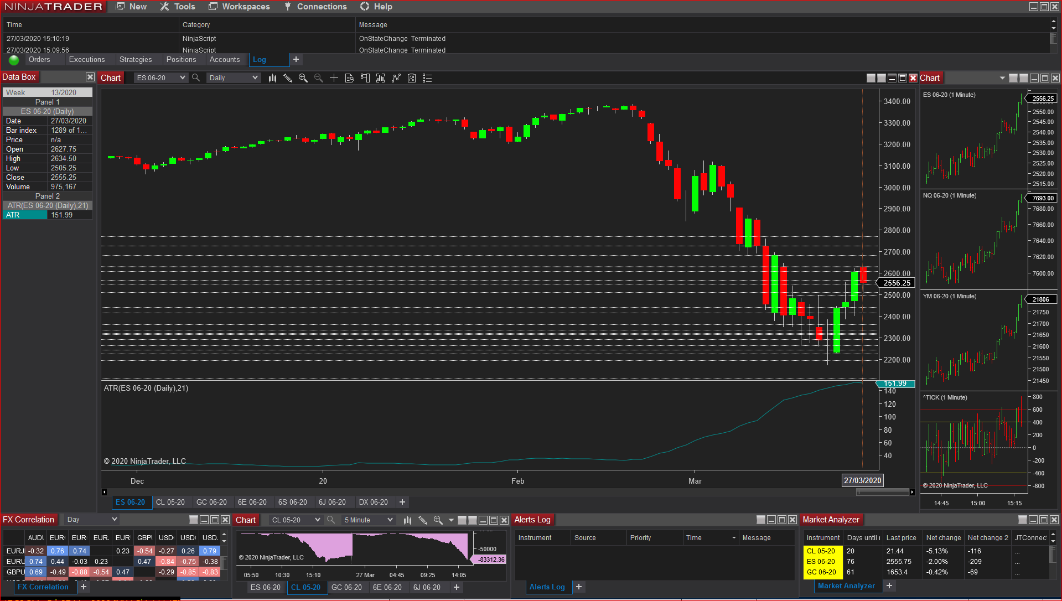Screen dimensions: 1062x601
Task: Zoom in on the ES 06-20 chart
Action: 303,78
